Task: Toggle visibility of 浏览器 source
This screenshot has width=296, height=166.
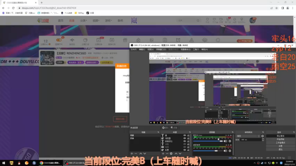Action: coord(185,138)
